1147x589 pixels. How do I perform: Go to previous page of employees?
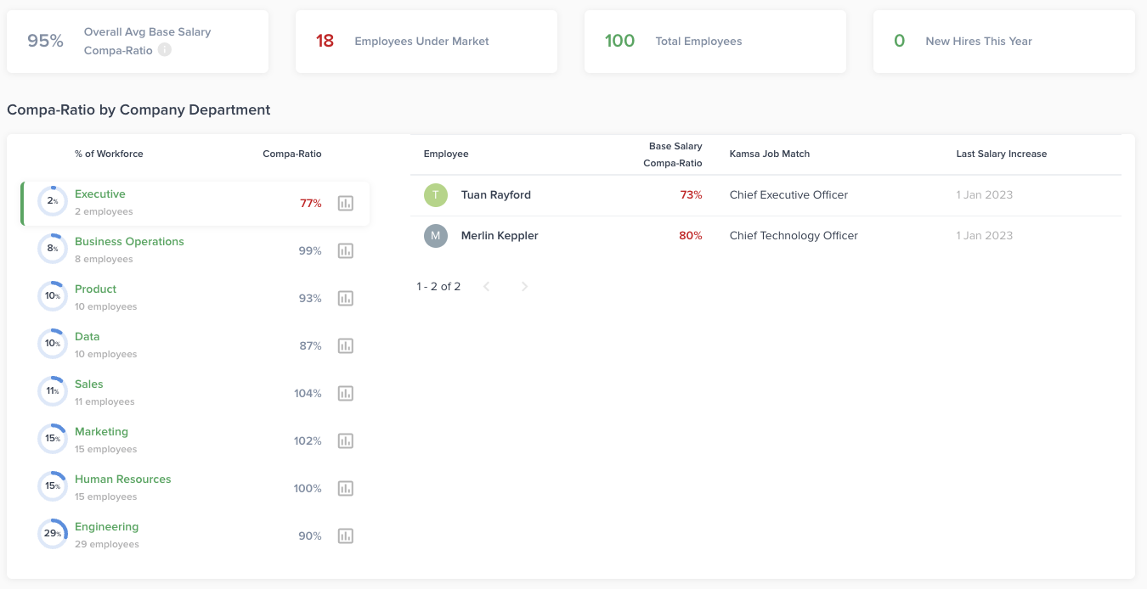[x=487, y=287]
